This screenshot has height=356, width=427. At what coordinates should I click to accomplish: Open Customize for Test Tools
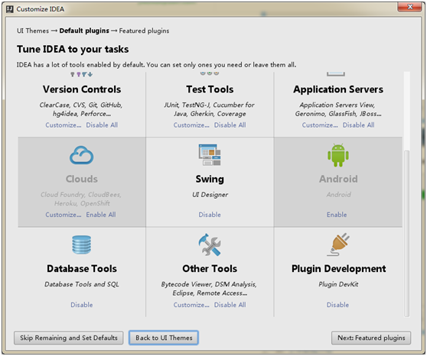pyautogui.click(x=191, y=125)
